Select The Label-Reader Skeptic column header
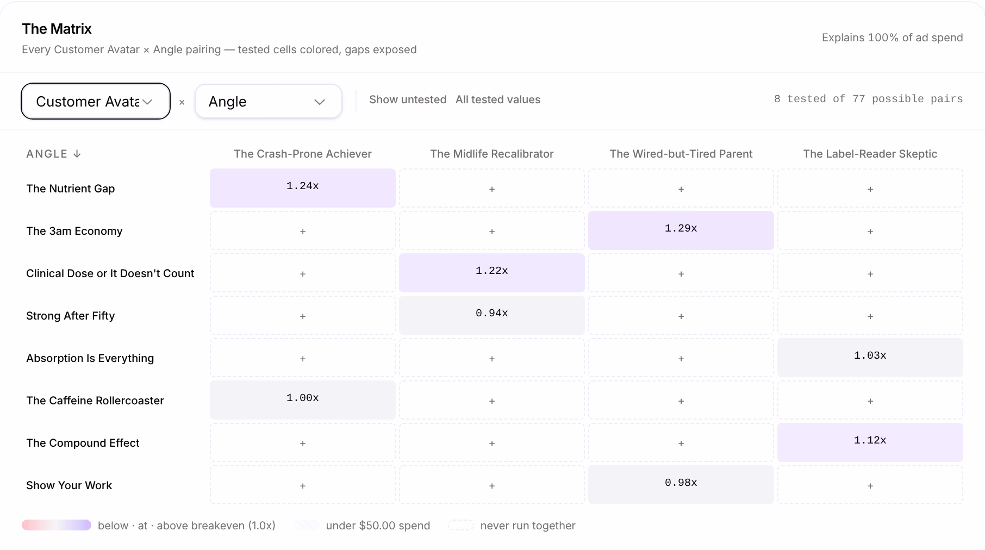This screenshot has height=550, width=985. [x=870, y=154]
